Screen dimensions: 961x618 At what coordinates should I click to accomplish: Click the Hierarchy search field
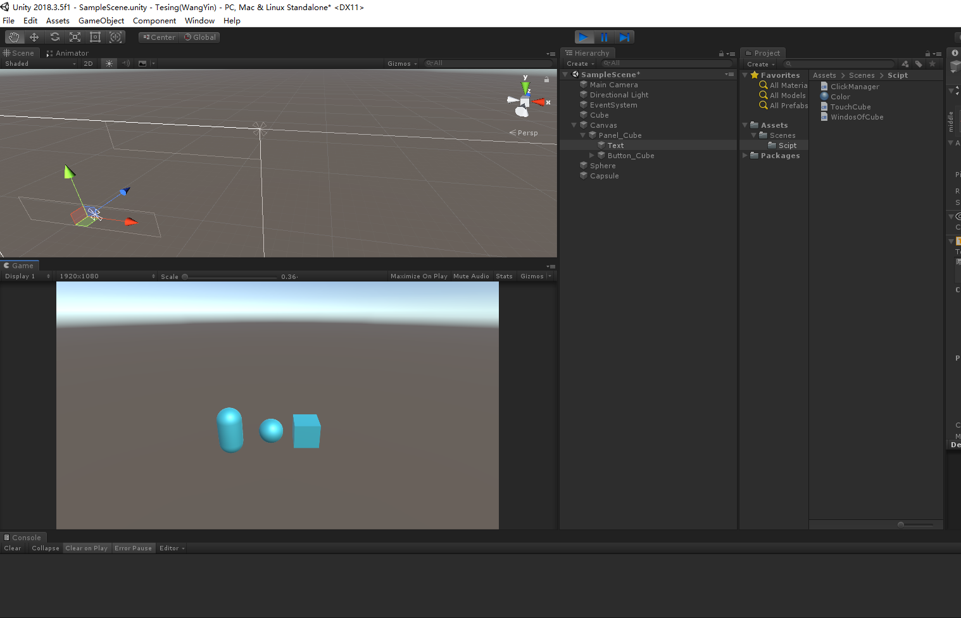[x=666, y=63]
